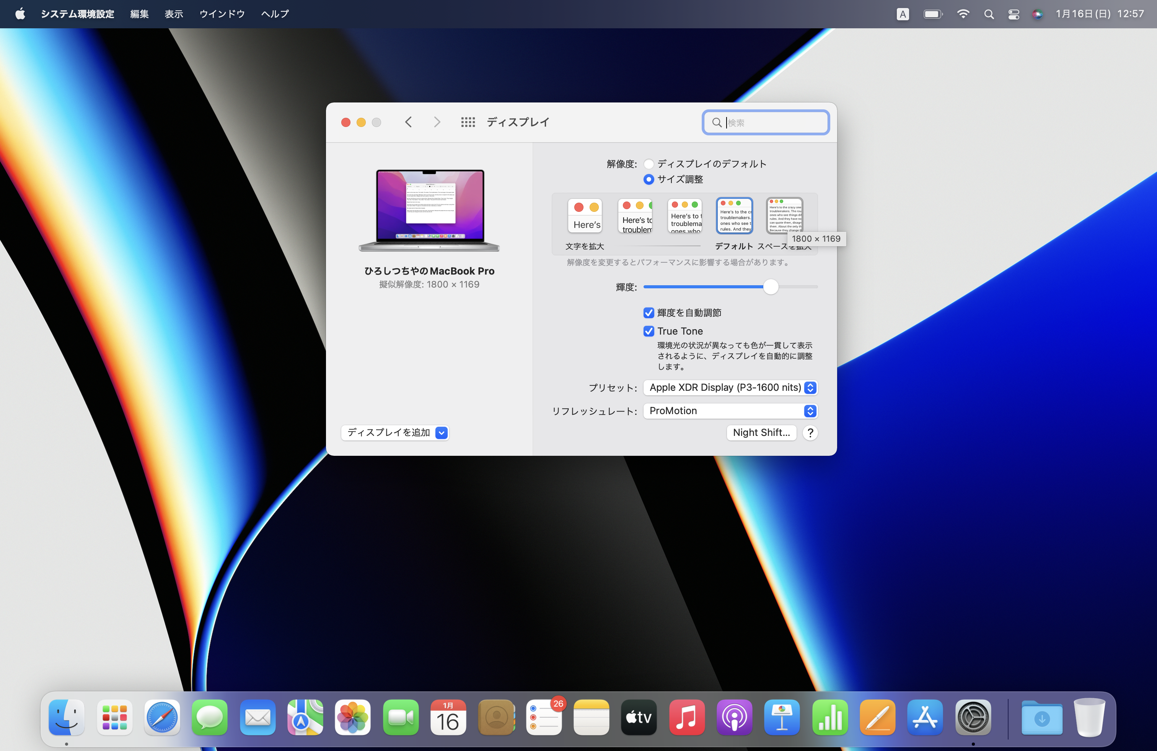Click the show-all grid icon in toolbar
The width and height of the screenshot is (1157, 751).
468,122
